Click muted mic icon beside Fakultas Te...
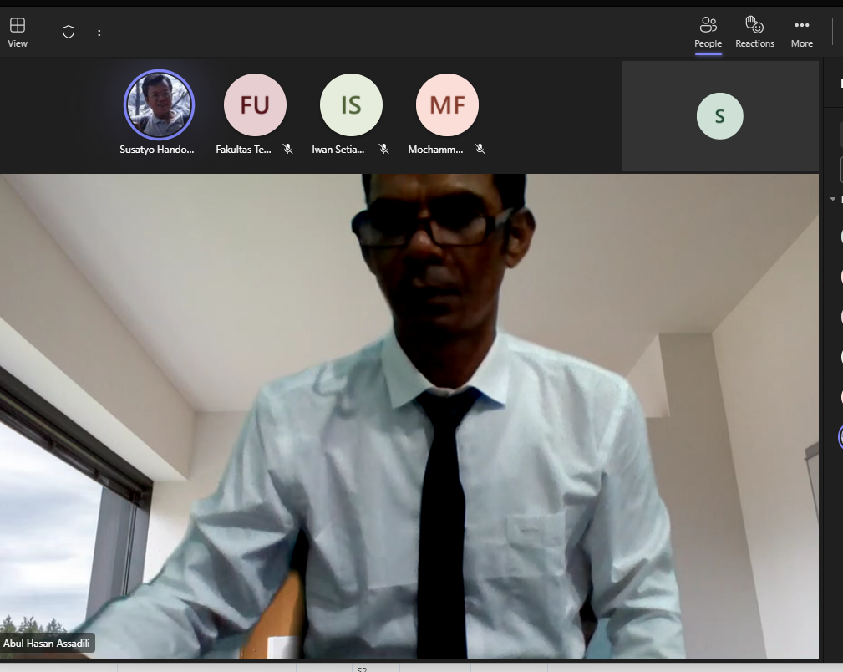 point(287,149)
